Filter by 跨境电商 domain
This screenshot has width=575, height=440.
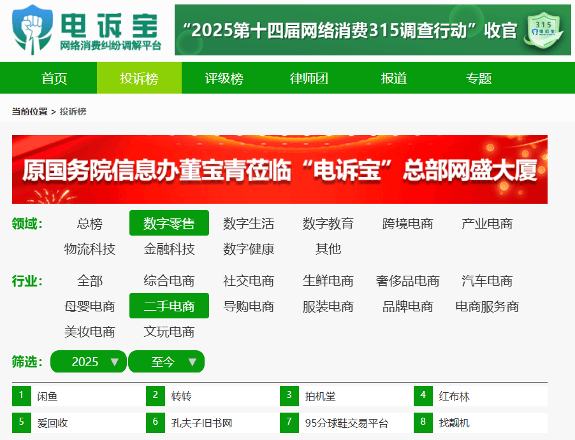pyautogui.click(x=407, y=224)
